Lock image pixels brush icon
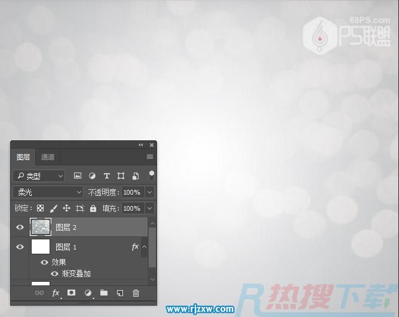The height and width of the screenshot is (317, 399). (x=53, y=208)
